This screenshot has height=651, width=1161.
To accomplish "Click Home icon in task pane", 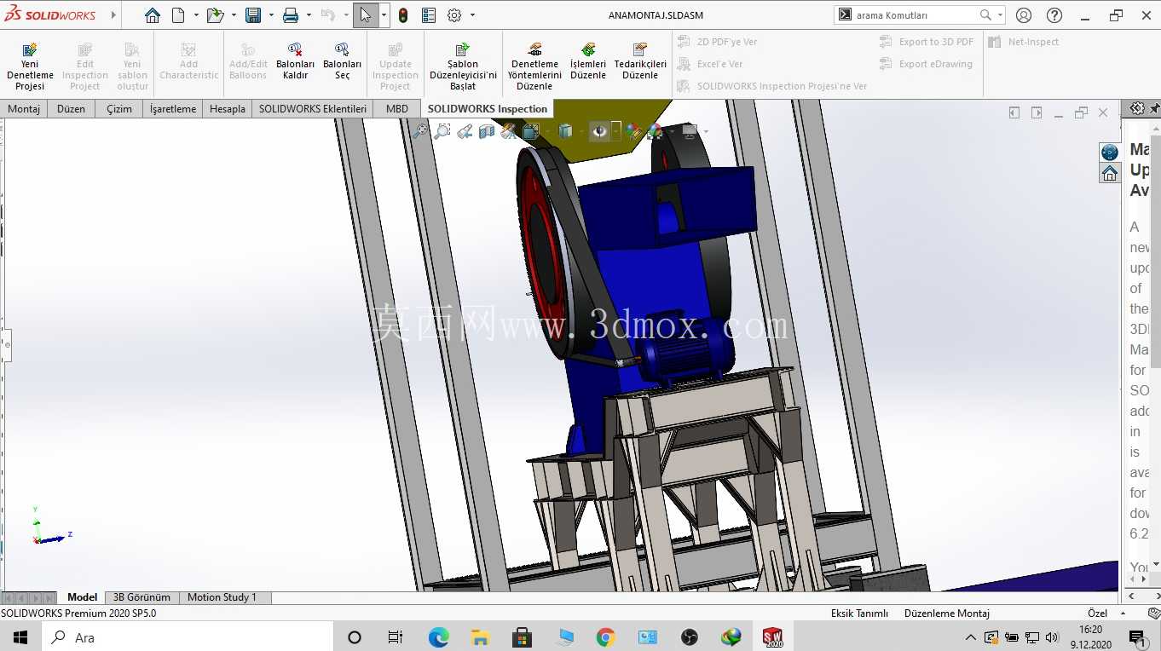I will point(1110,174).
